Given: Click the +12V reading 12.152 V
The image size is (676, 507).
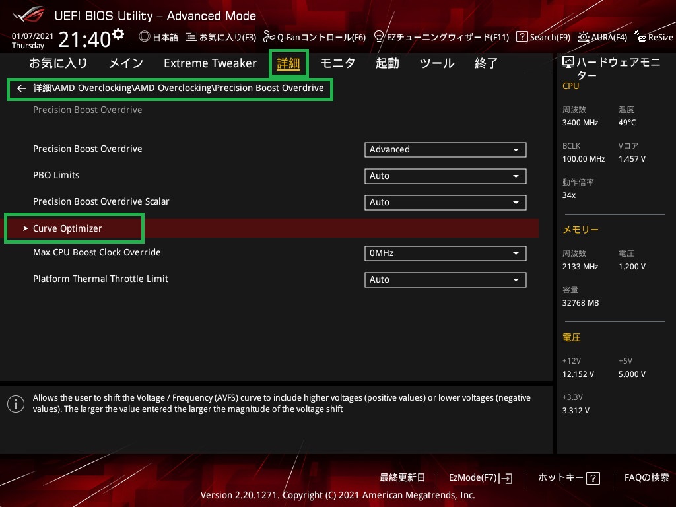Looking at the screenshot, I should pos(578,374).
